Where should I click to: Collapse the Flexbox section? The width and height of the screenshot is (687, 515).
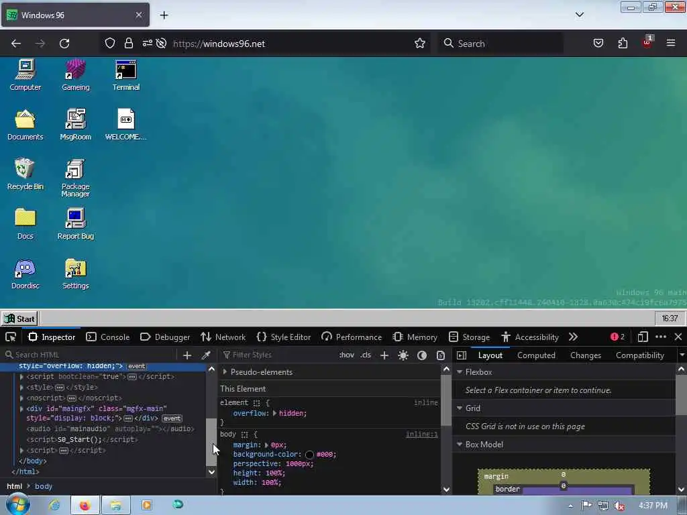460,371
